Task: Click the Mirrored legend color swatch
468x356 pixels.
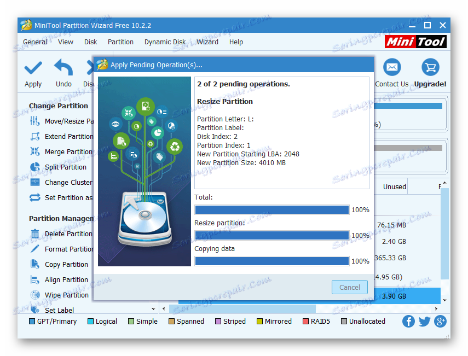Action: pos(259,322)
